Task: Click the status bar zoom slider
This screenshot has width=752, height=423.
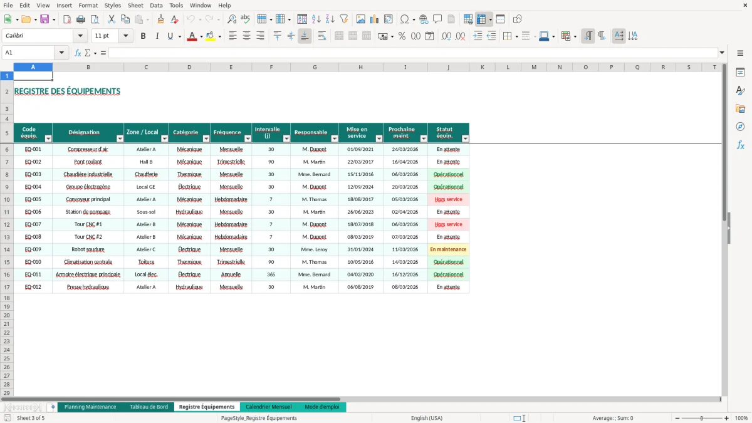Action: [x=701, y=418]
